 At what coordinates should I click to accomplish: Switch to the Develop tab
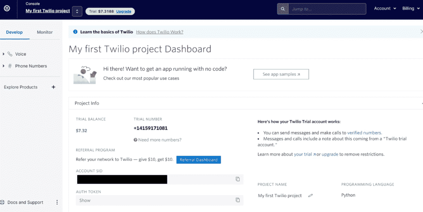click(x=14, y=32)
